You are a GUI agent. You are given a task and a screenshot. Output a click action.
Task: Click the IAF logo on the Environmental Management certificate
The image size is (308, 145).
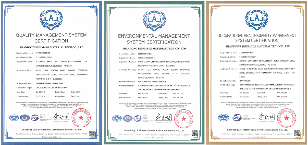click(x=127, y=118)
